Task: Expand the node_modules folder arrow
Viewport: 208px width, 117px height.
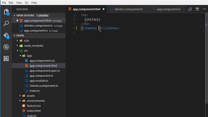Action: (x=17, y=45)
